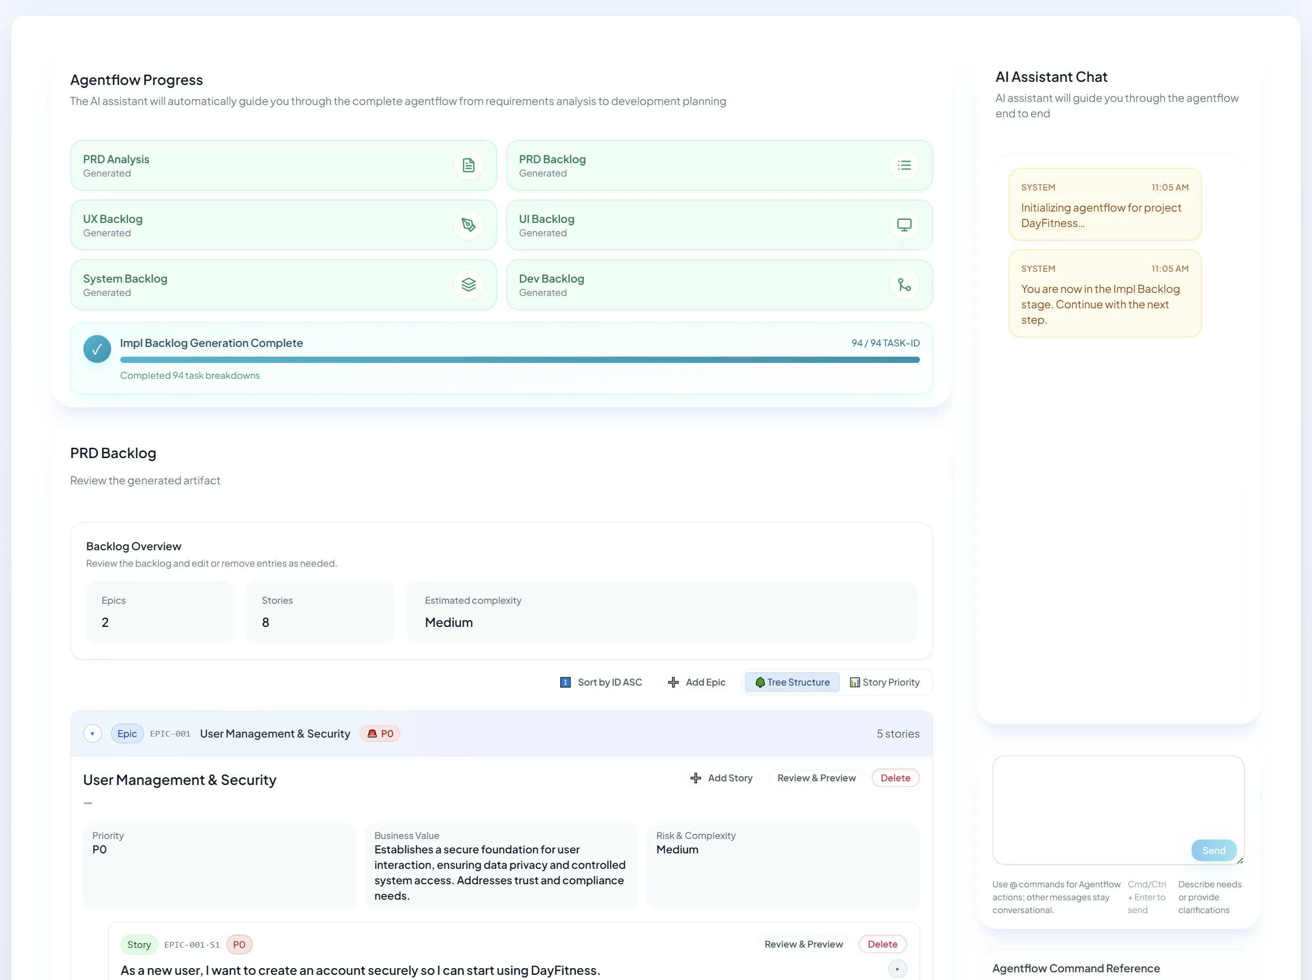
Task: Delete the EPIC-001-S1 story
Action: pyautogui.click(x=882, y=944)
